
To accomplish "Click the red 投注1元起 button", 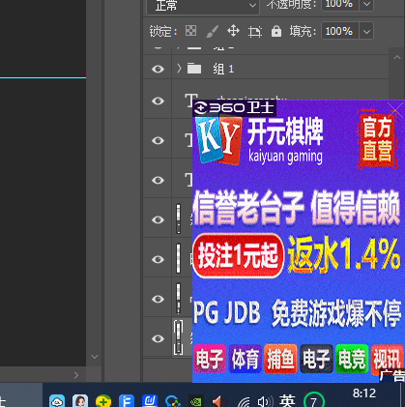I will click(x=238, y=255).
